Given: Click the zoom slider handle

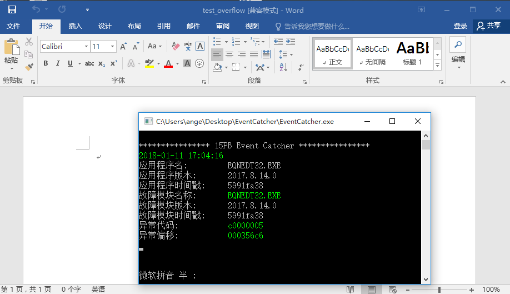Looking at the screenshot, I should (x=439, y=290).
